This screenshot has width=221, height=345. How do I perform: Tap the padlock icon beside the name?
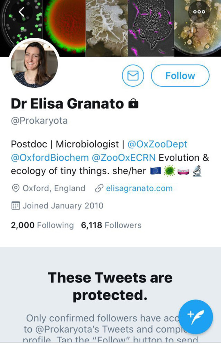[x=133, y=104]
